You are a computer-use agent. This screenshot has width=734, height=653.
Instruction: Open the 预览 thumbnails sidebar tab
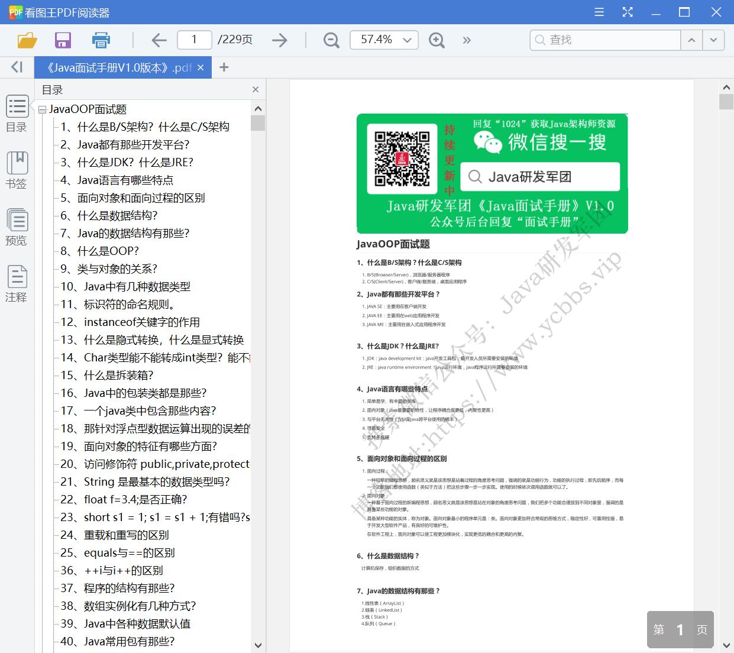[x=17, y=228]
